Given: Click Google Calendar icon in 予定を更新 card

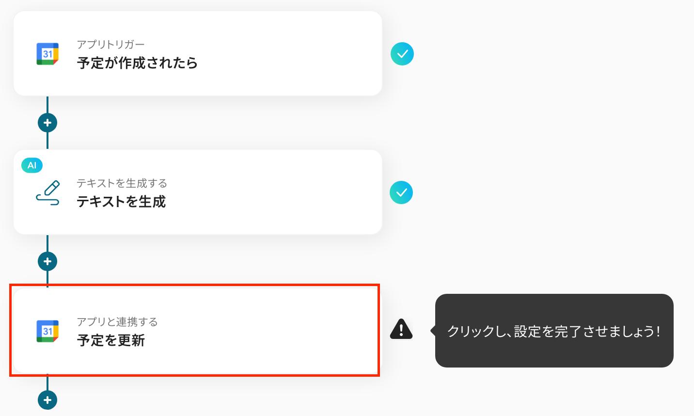Looking at the screenshot, I should (x=47, y=331).
